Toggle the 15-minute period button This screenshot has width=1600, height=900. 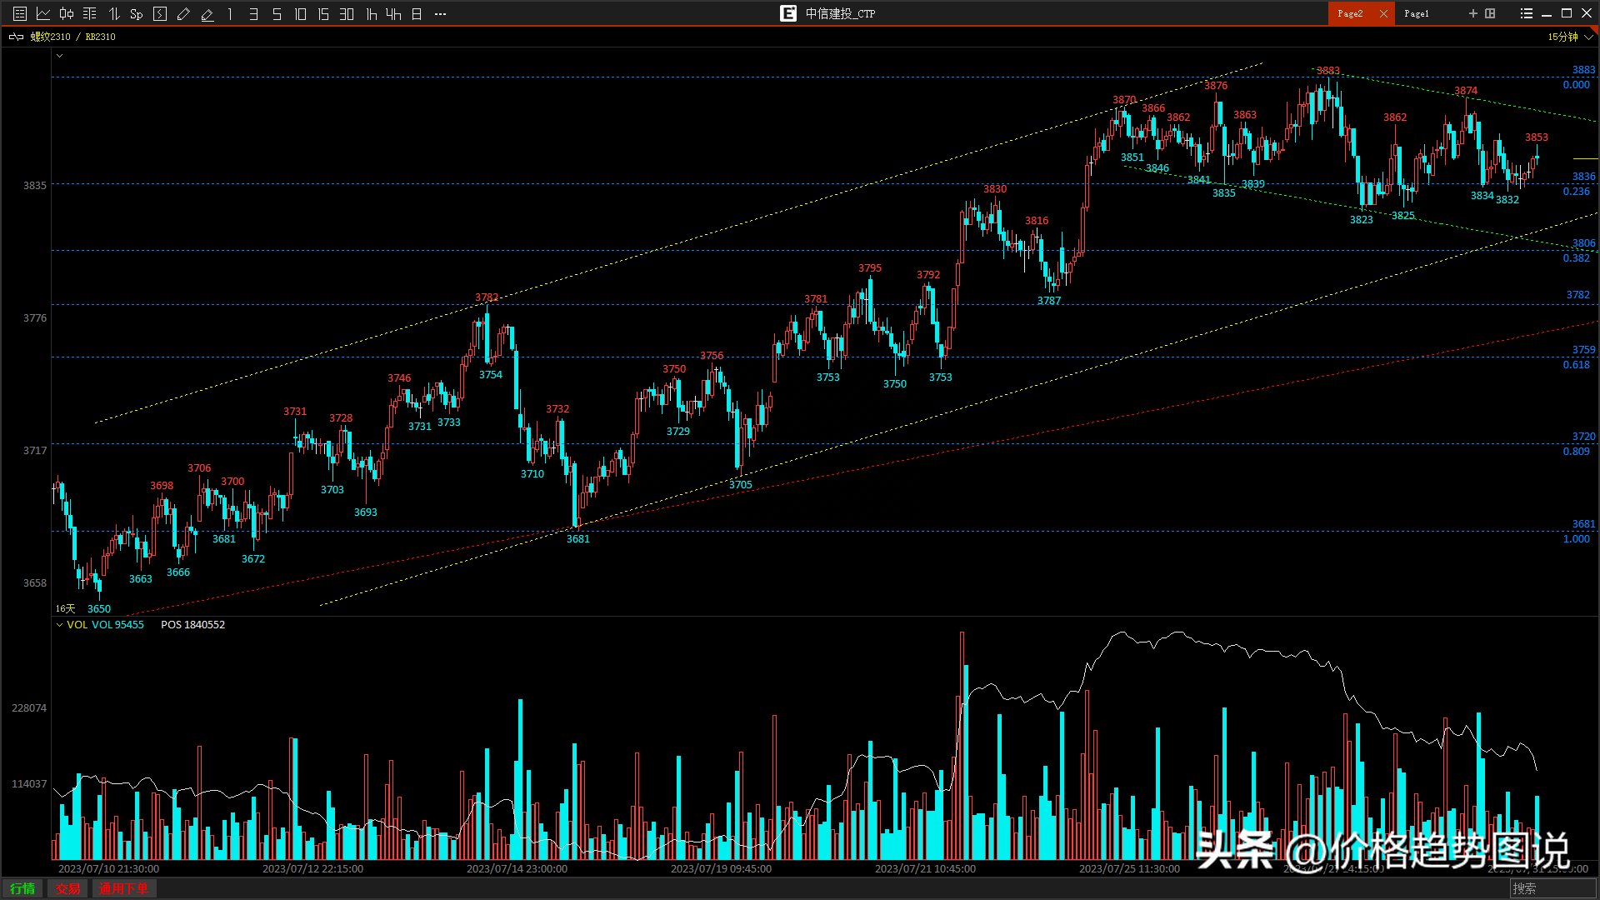[x=323, y=13]
